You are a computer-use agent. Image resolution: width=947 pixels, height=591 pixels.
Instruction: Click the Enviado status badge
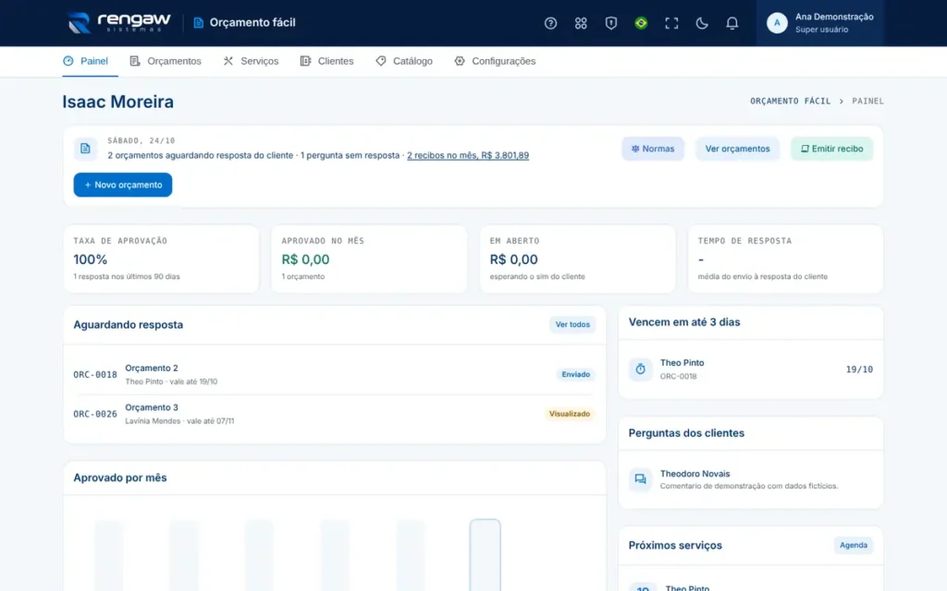coord(575,375)
